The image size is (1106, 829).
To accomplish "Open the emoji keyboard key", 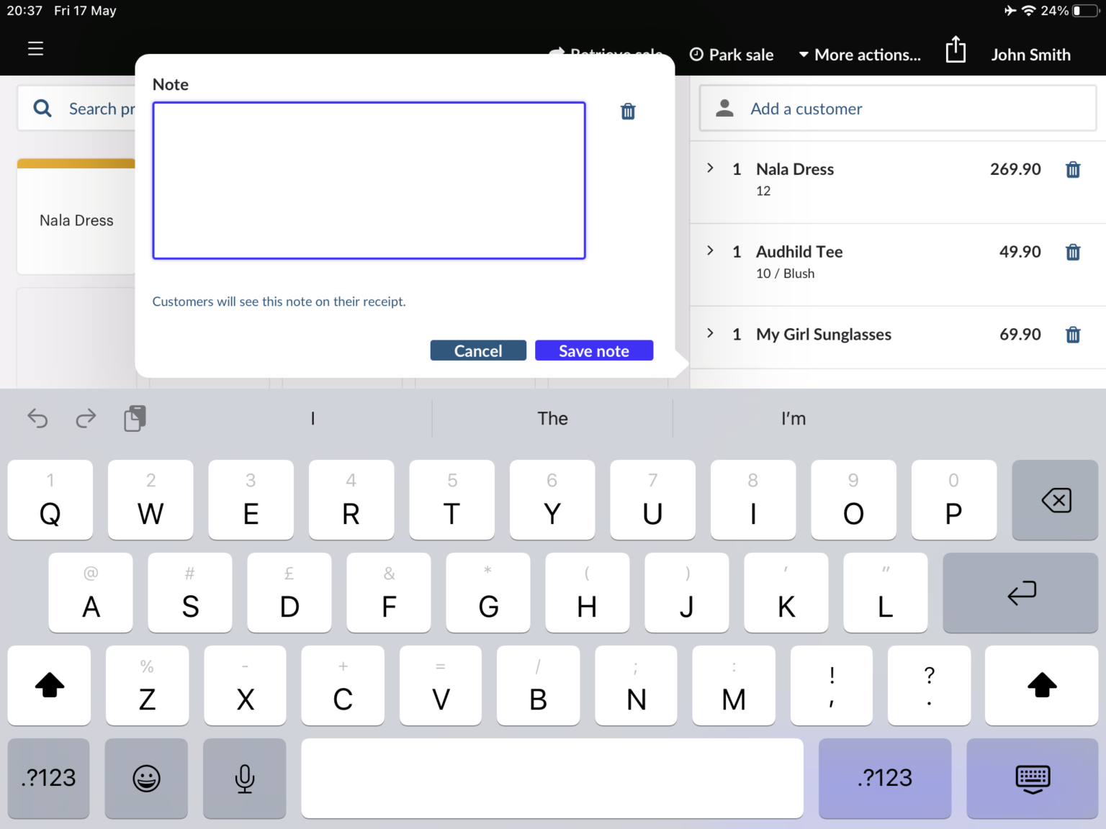I will tap(146, 778).
